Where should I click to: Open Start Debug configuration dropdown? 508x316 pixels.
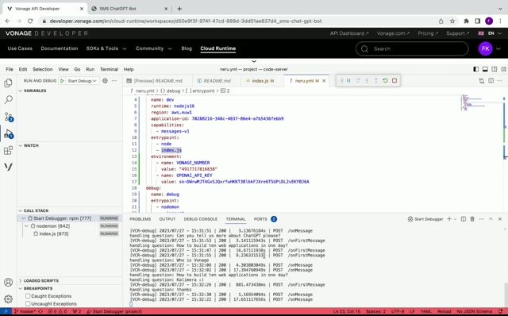83,81
